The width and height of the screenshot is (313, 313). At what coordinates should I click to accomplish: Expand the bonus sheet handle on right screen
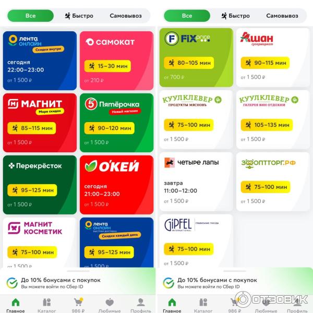(235, 271)
